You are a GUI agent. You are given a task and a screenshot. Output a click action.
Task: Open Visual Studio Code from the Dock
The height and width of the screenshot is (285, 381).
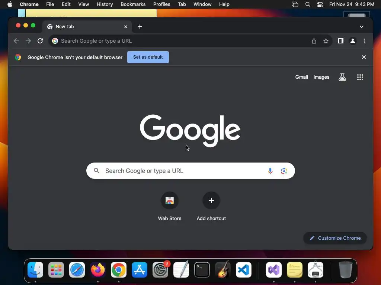pos(243,270)
